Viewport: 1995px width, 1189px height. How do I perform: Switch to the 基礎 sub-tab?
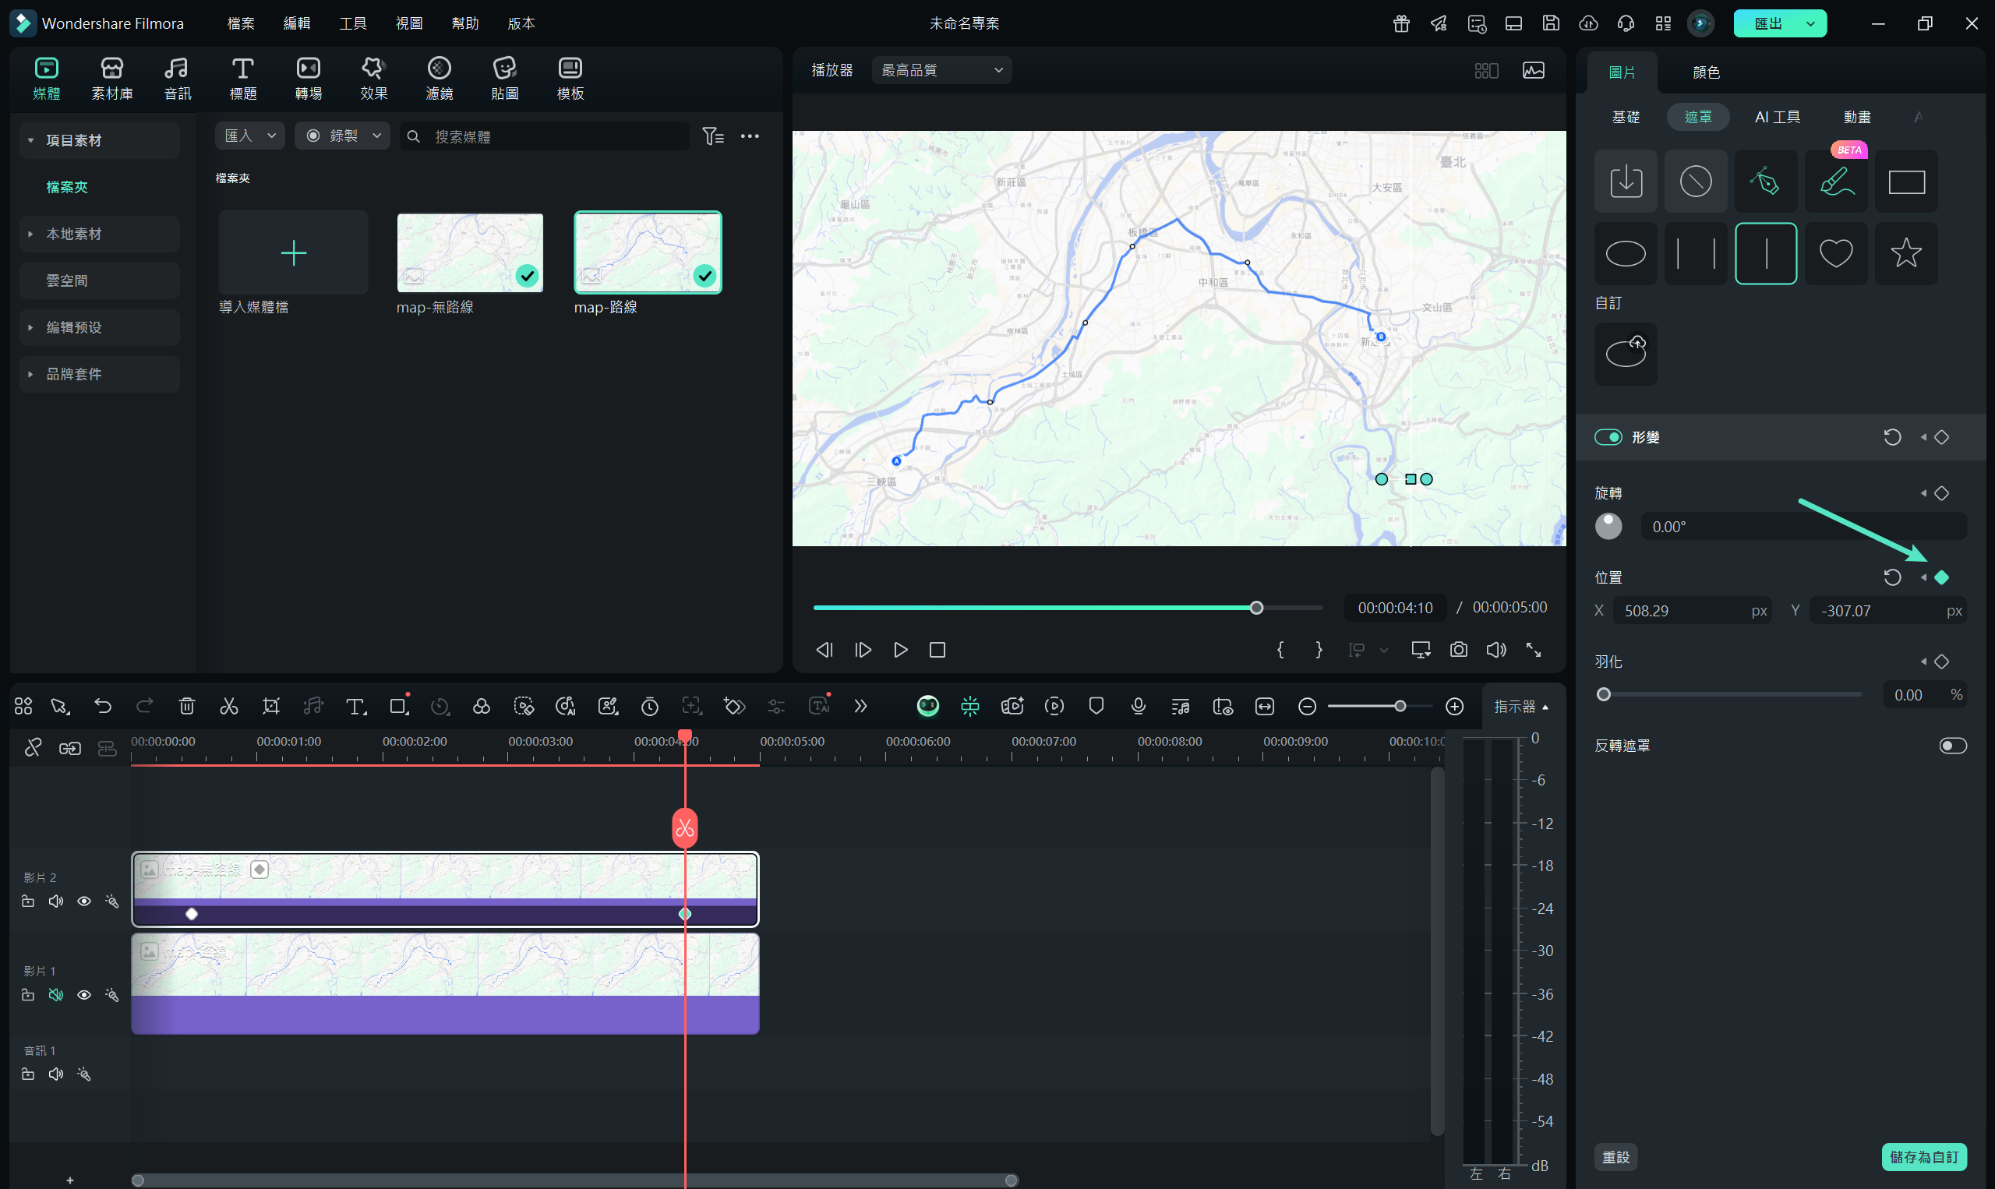[1626, 117]
